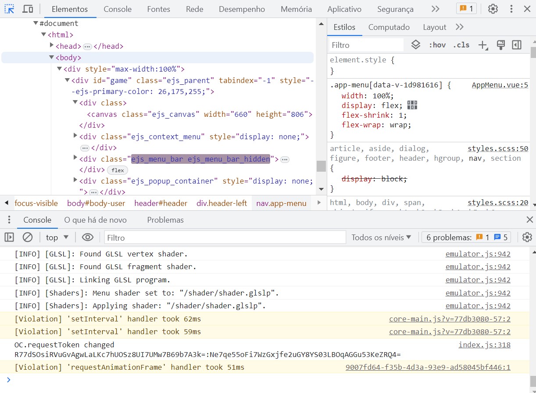Open DevTools settings gear

coord(493,9)
